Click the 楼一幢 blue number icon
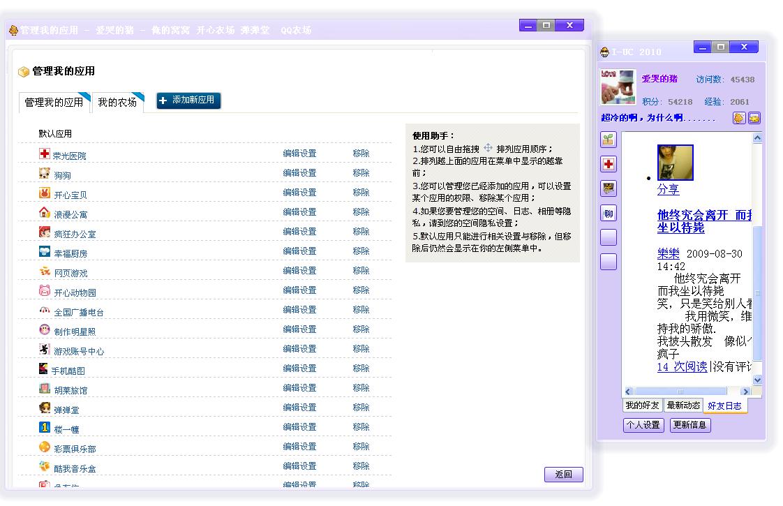Screen dimensions: 783x506 (45, 427)
